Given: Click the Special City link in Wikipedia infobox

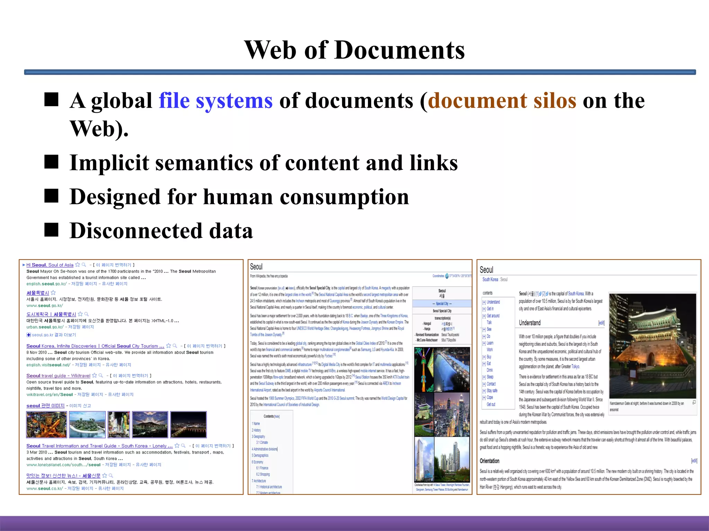Looking at the screenshot, I should click(442, 304).
